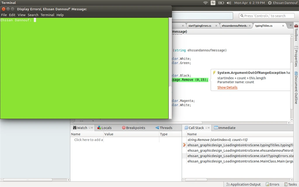299x187 pixels.
Task: Open the Ehssan Dannouf session menu
Action: click(283, 3)
